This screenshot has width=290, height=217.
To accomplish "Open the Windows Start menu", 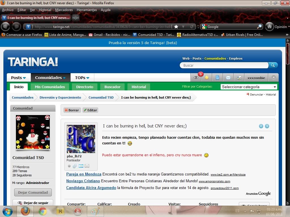I will 7,211.
